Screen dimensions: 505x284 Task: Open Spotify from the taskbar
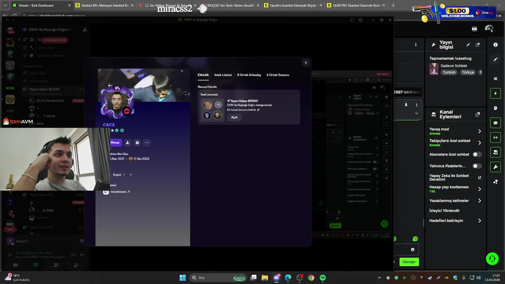tap(323, 278)
